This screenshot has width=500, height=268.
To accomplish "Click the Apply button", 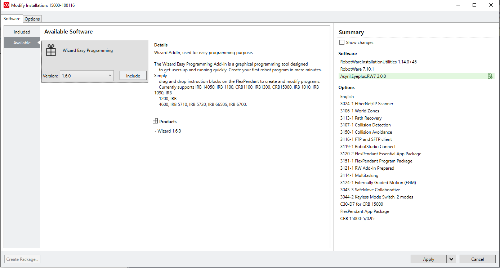I will pyautogui.click(x=429, y=259).
